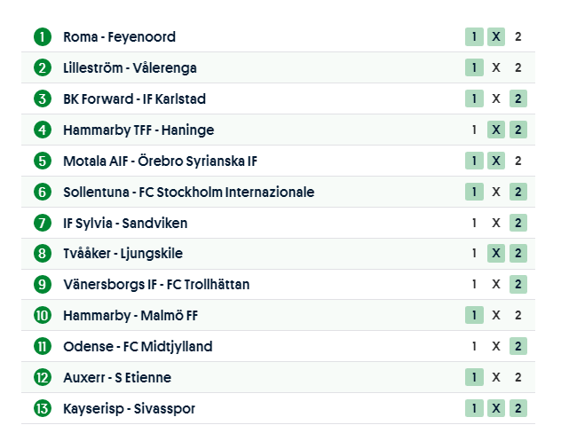Toggle X pick for Roma - Feyenoord
This screenshot has width=561, height=433.
497,37
